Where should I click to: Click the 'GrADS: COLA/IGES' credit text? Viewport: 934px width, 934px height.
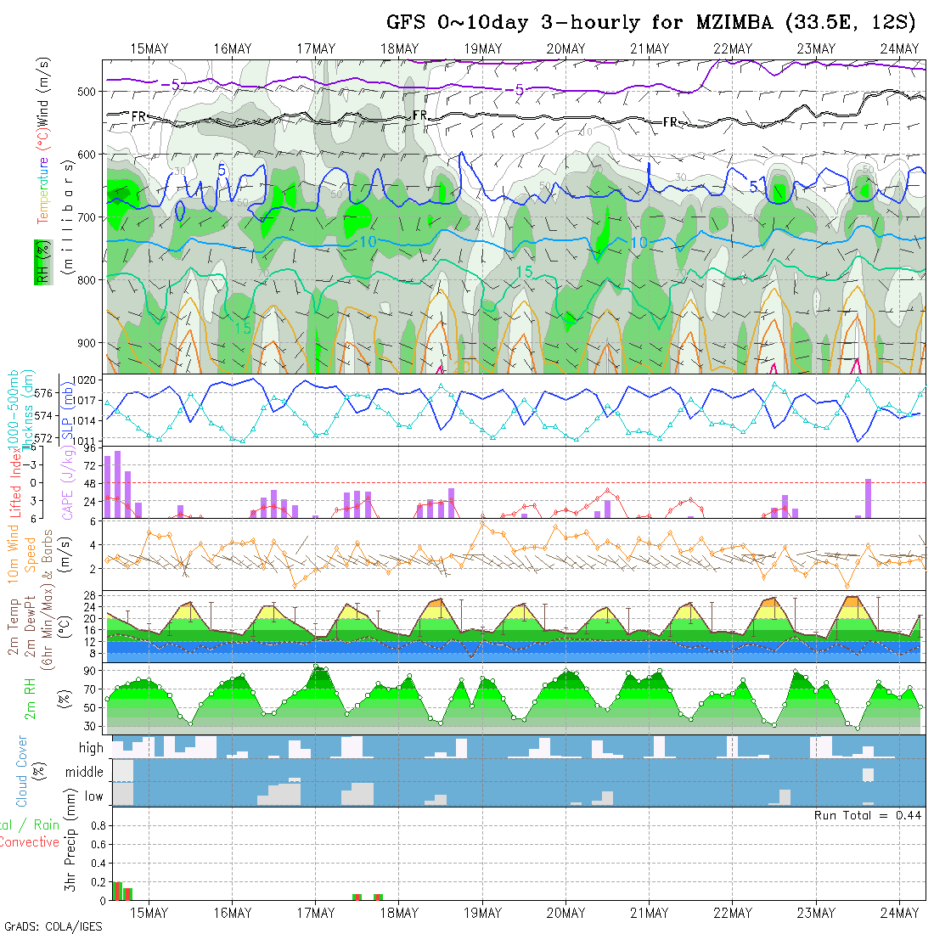[53, 926]
